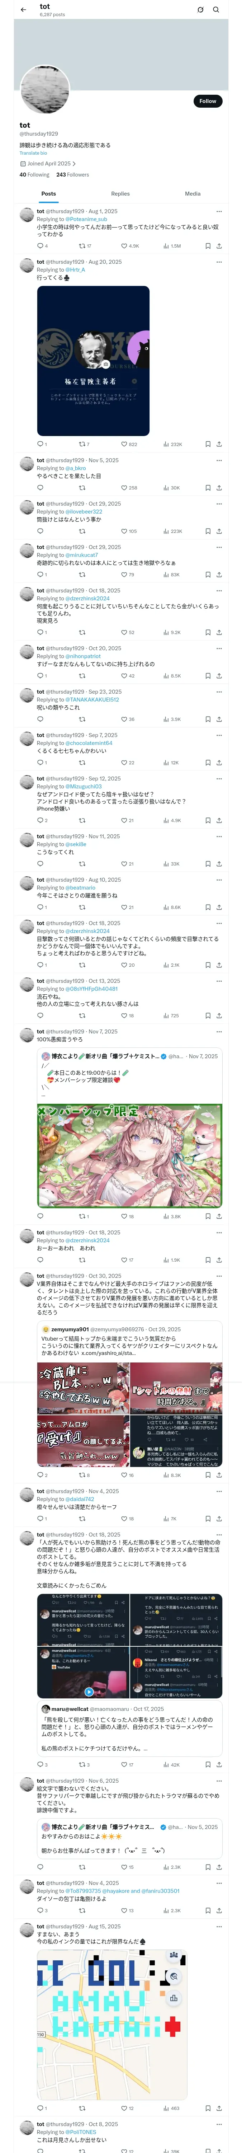Like the post with 4.9K likes
The width and height of the screenshot is (242, 2153).
pyautogui.click(x=129, y=246)
